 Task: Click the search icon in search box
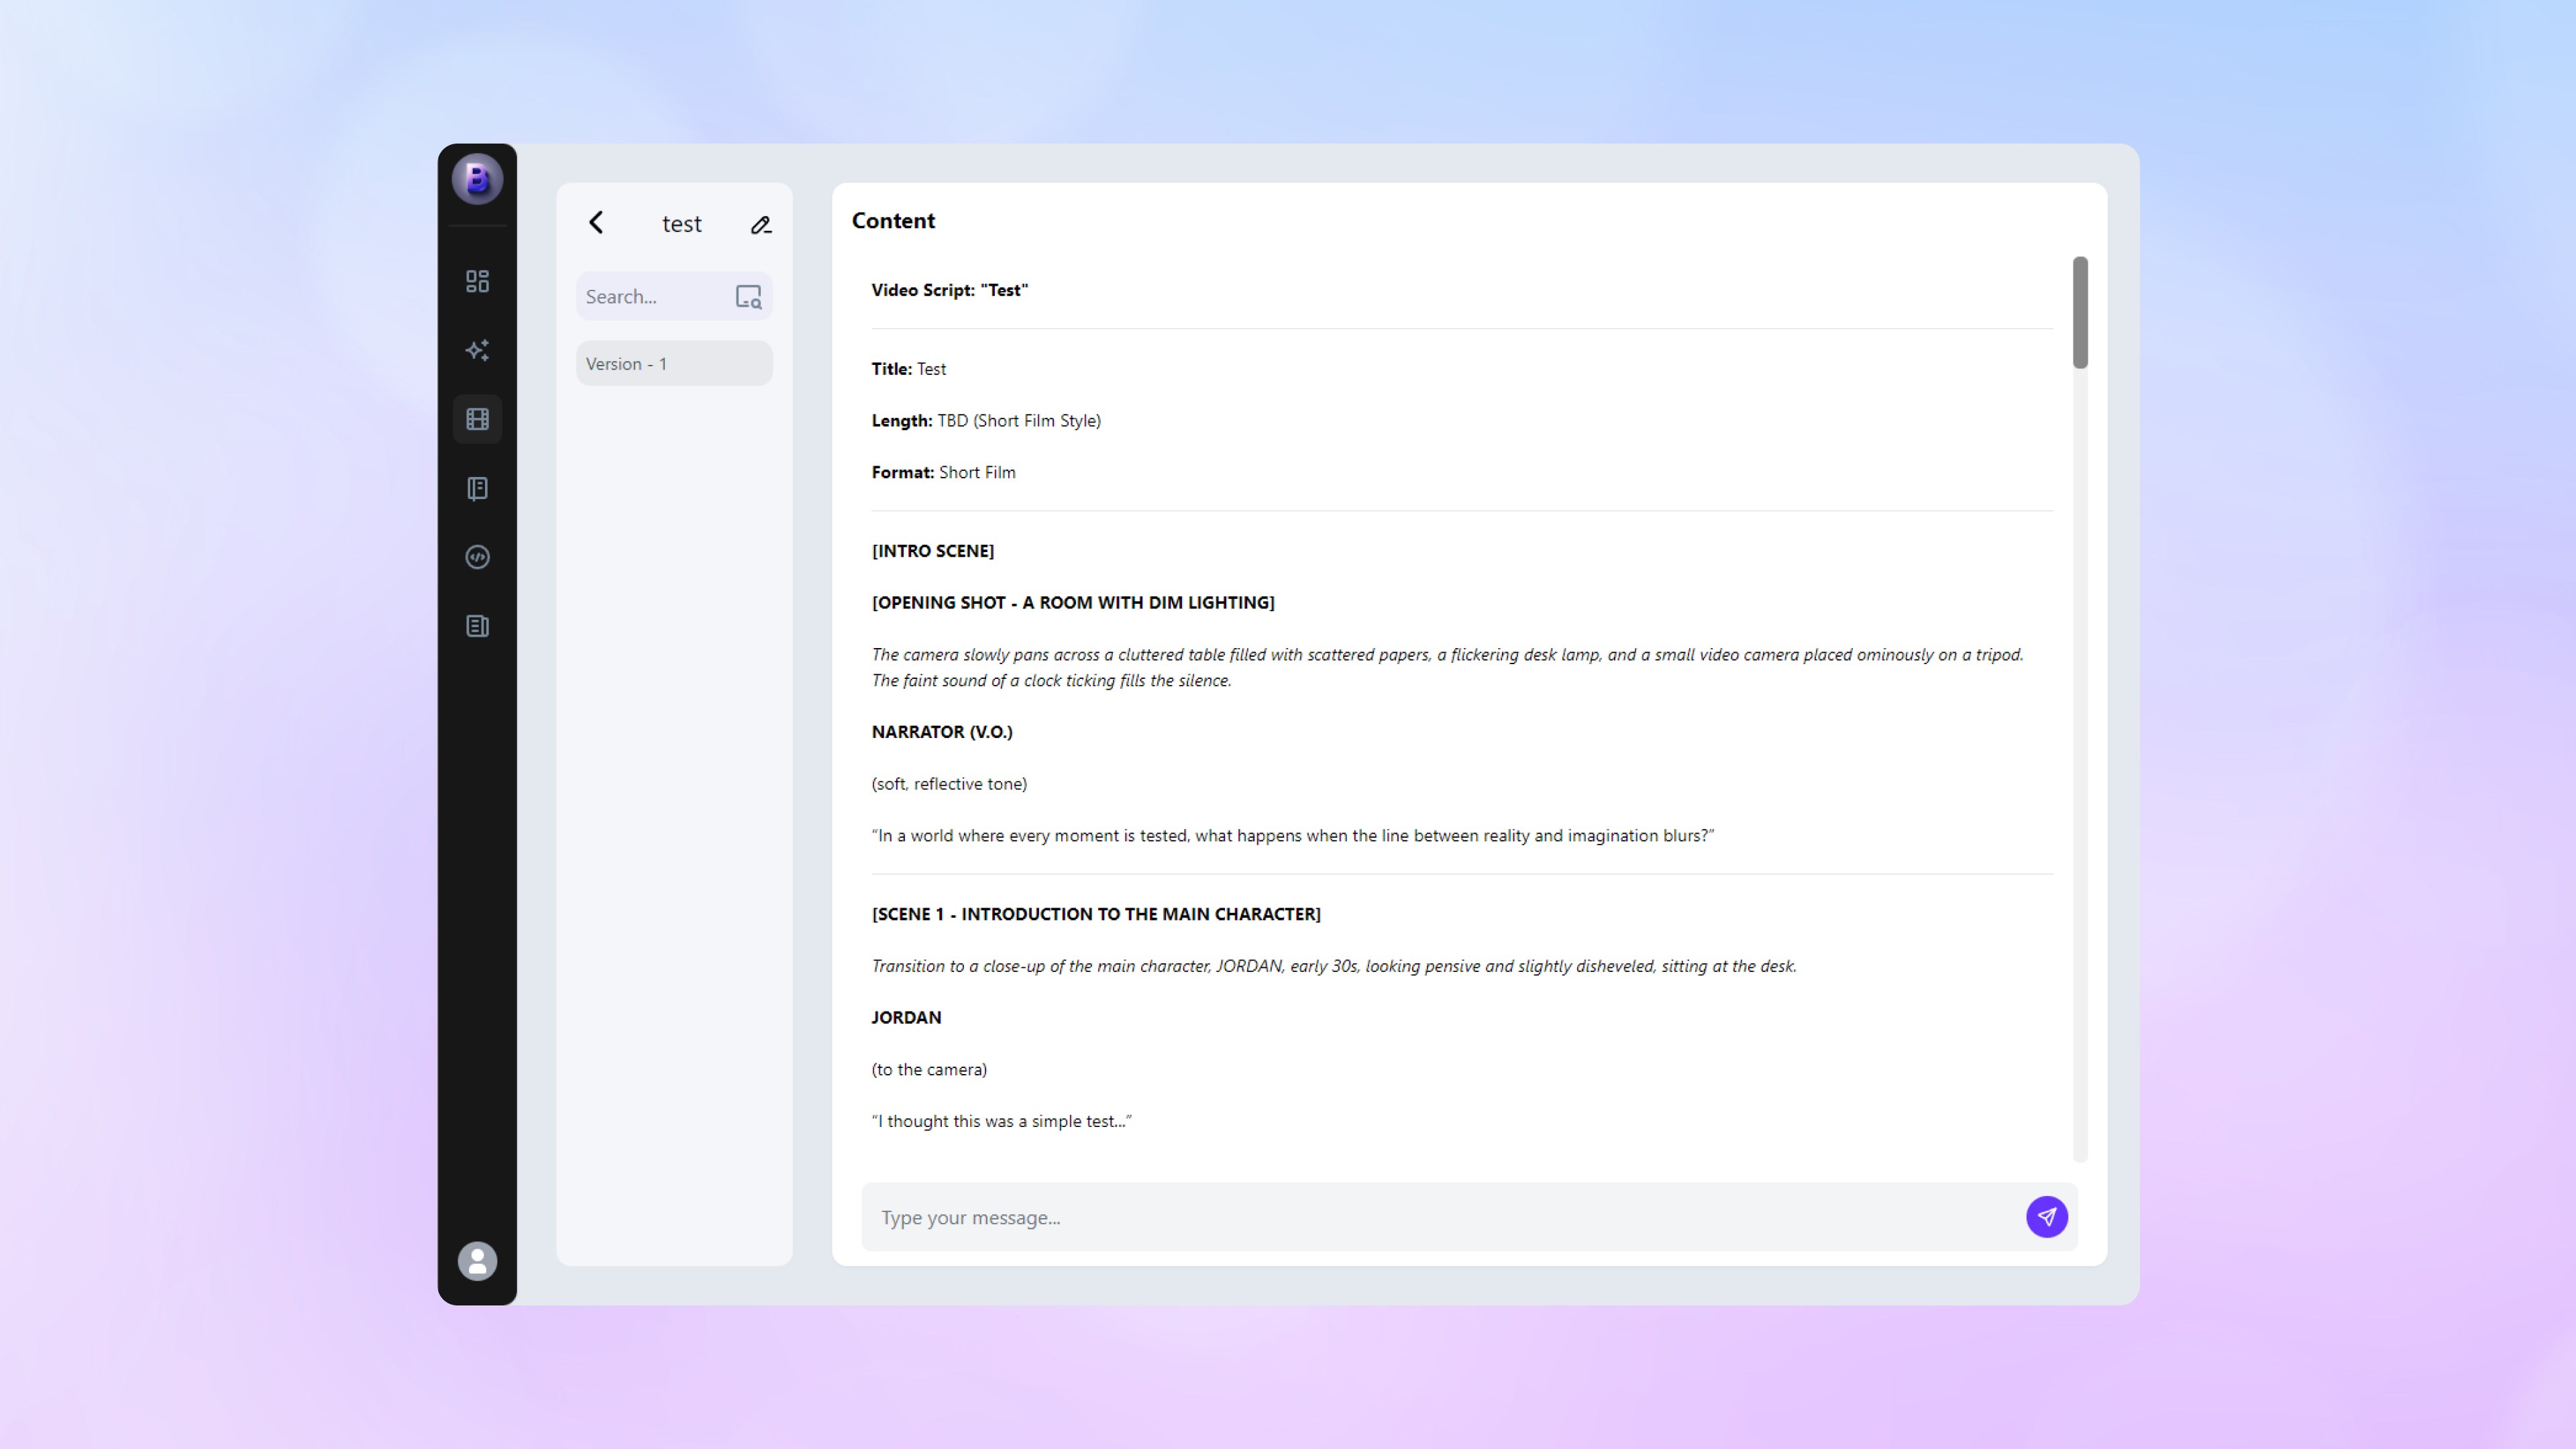pyautogui.click(x=748, y=297)
